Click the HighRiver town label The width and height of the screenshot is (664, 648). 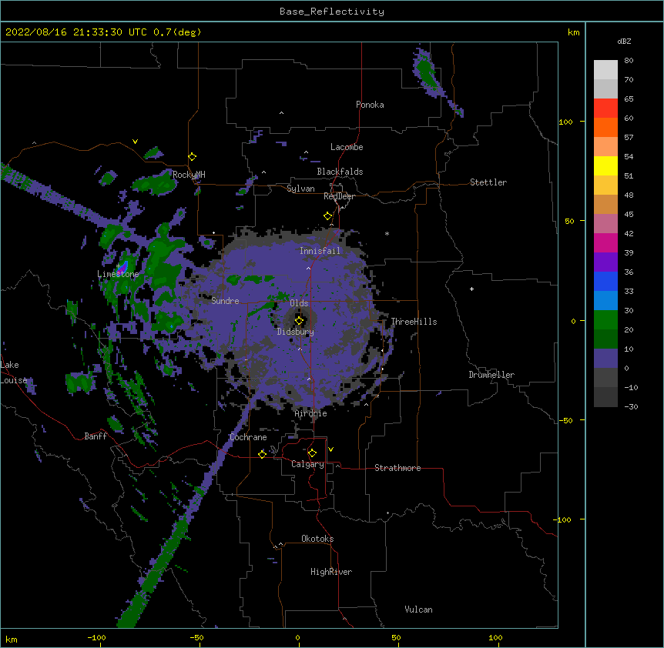(331, 572)
